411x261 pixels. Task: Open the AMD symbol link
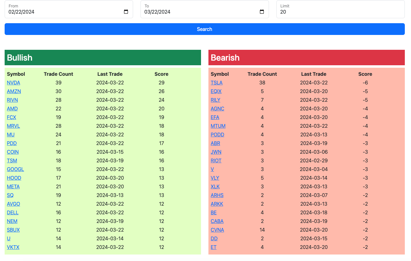click(12, 109)
